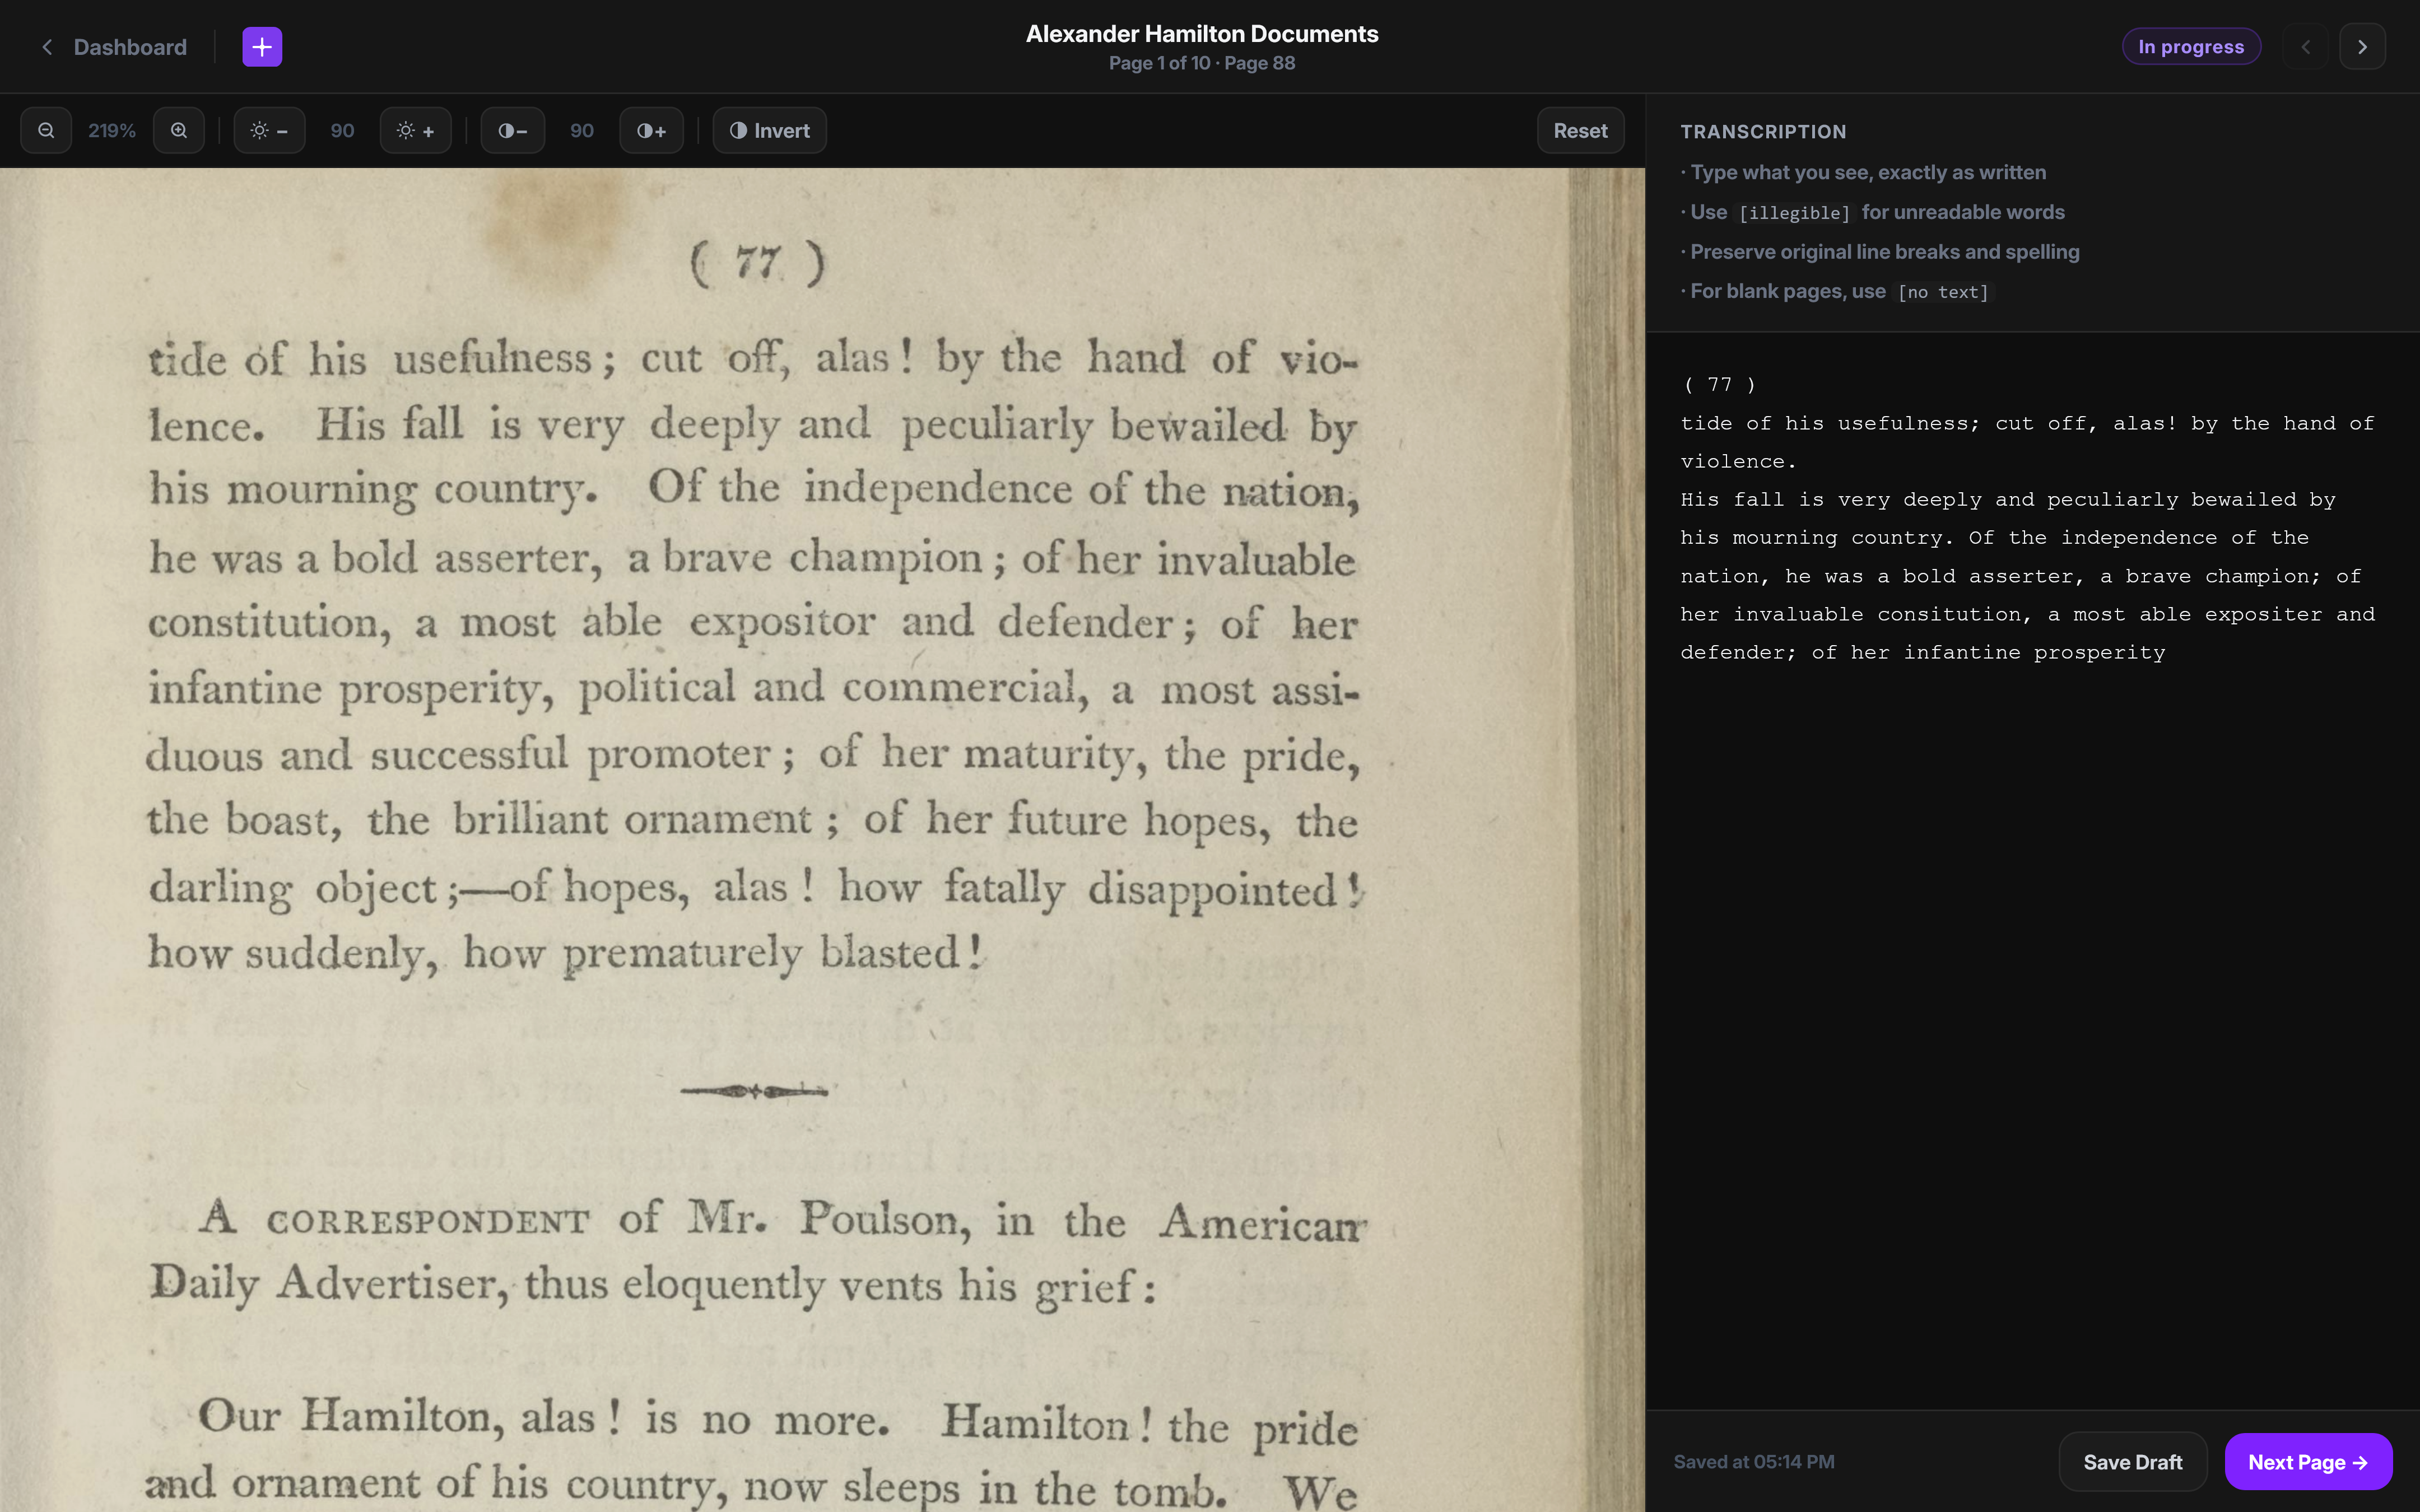This screenshot has height=1512, width=2420.
Task: Go to the next document arrow
Action: tap(2362, 47)
